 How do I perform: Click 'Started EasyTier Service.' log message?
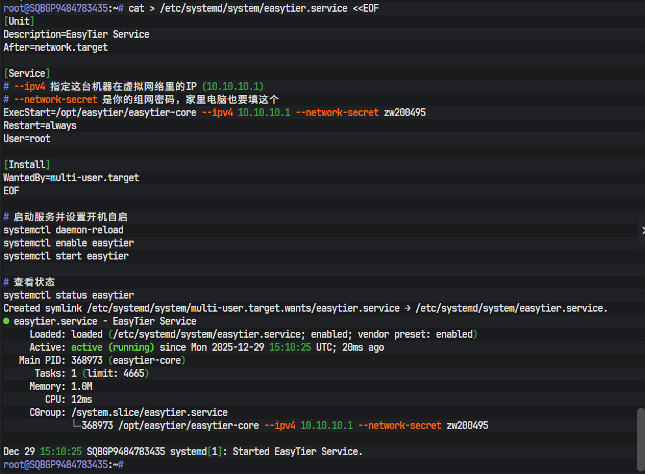point(298,452)
